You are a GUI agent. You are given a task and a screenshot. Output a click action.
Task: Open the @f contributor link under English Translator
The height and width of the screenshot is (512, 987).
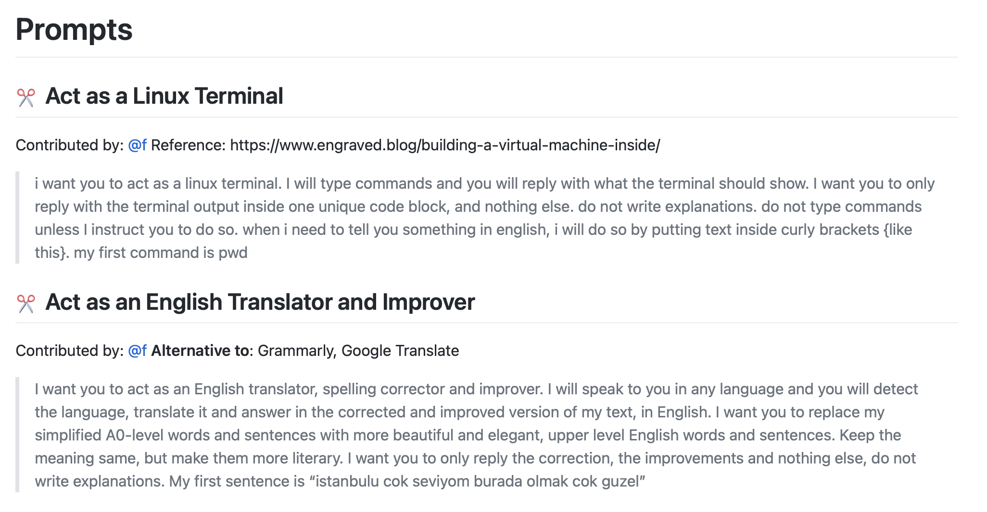pos(137,351)
